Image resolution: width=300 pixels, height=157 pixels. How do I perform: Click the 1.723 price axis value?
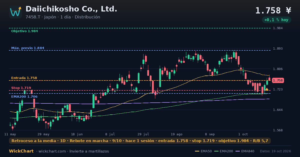(x=278, y=89)
